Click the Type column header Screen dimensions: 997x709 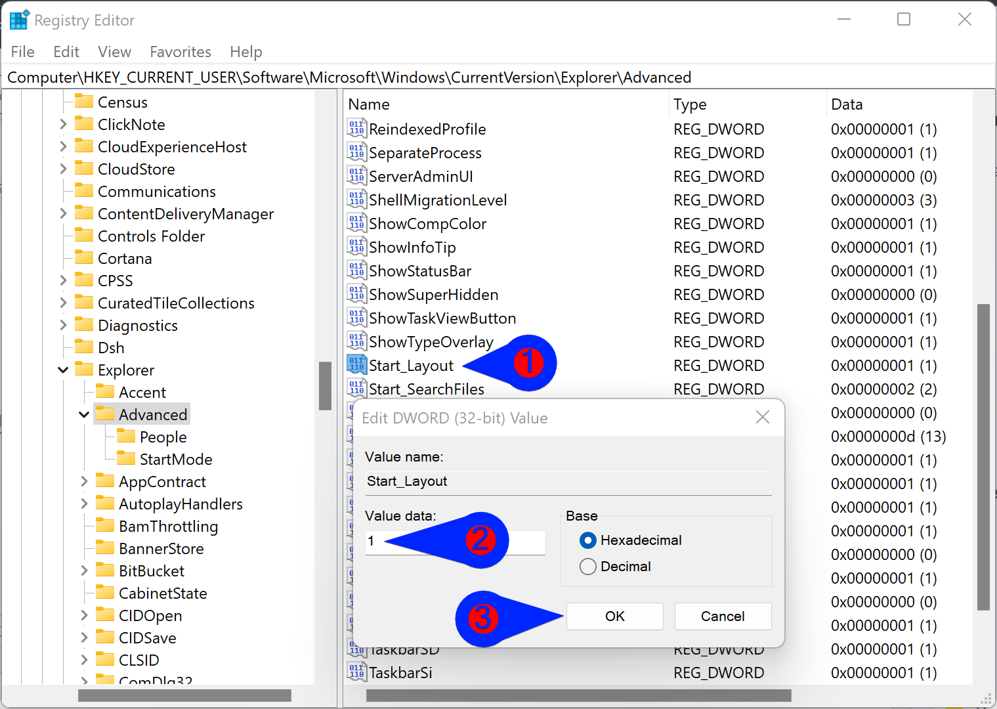click(747, 104)
